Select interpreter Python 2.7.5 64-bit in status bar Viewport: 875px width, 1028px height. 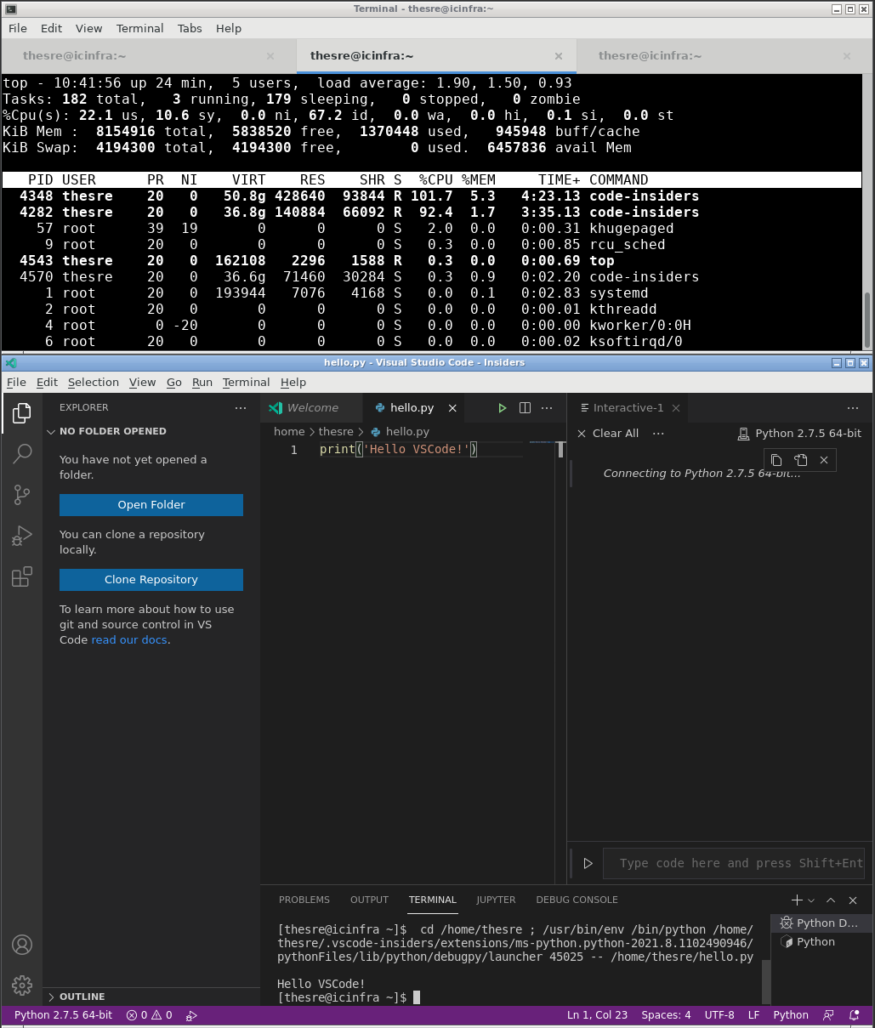(x=63, y=1015)
